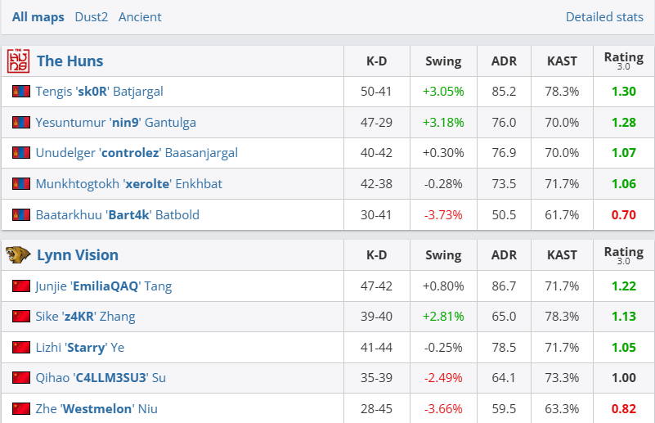Show the All maps stats tab

[38, 17]
